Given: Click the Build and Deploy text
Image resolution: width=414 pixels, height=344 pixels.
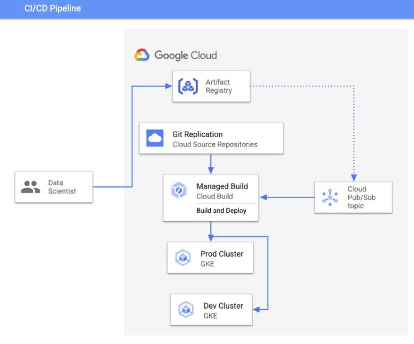Looking at the screenshot, I should pos(221,211).
